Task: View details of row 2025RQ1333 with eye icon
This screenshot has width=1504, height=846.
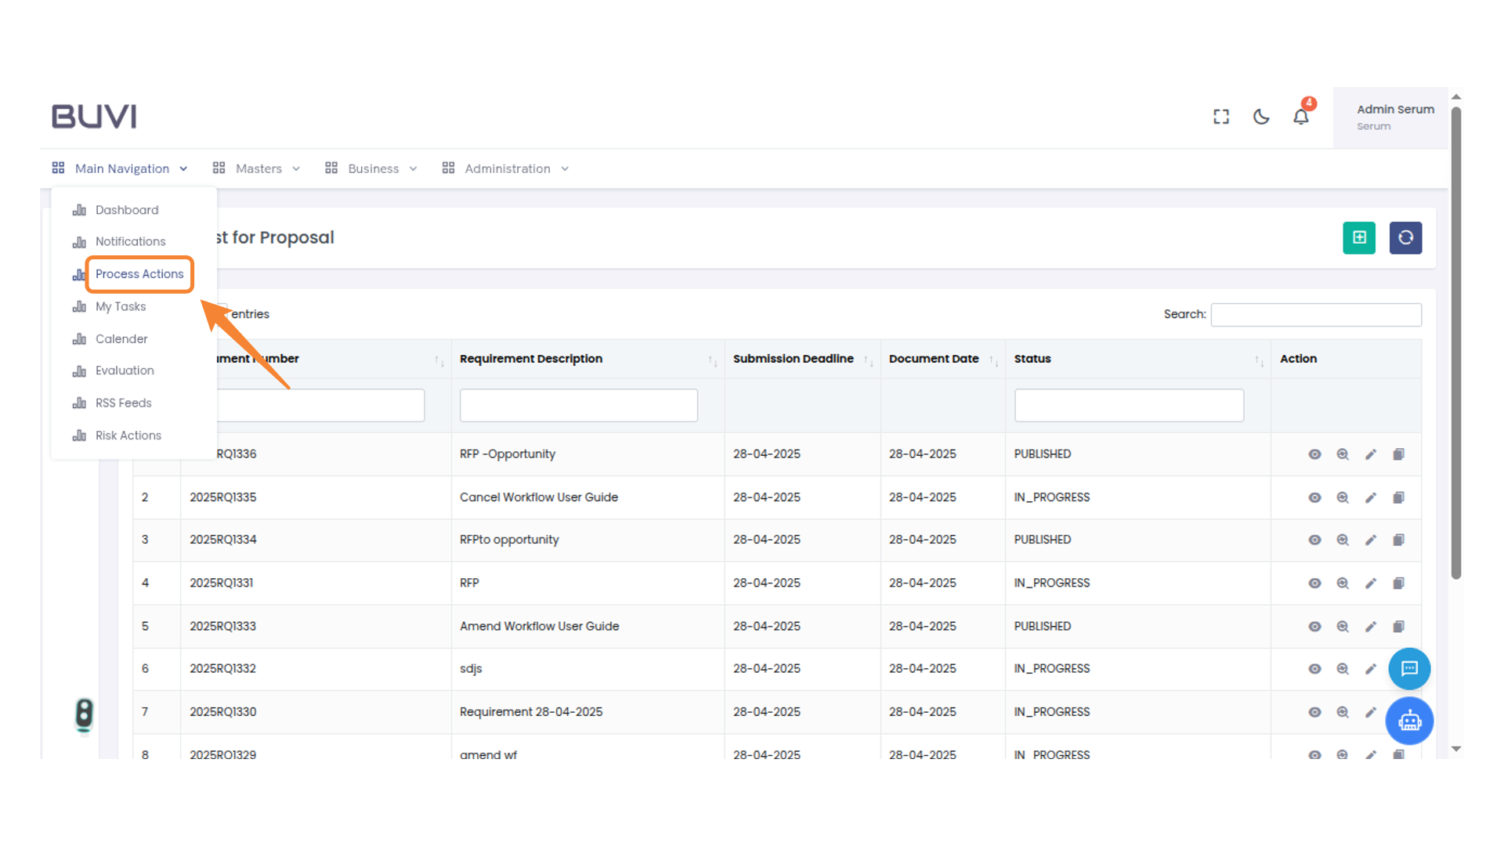Action: tap(1314, 626)
